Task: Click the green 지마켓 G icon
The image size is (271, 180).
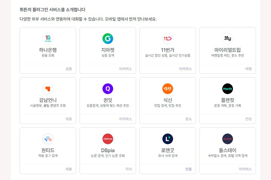Action: tap(107, 38)
